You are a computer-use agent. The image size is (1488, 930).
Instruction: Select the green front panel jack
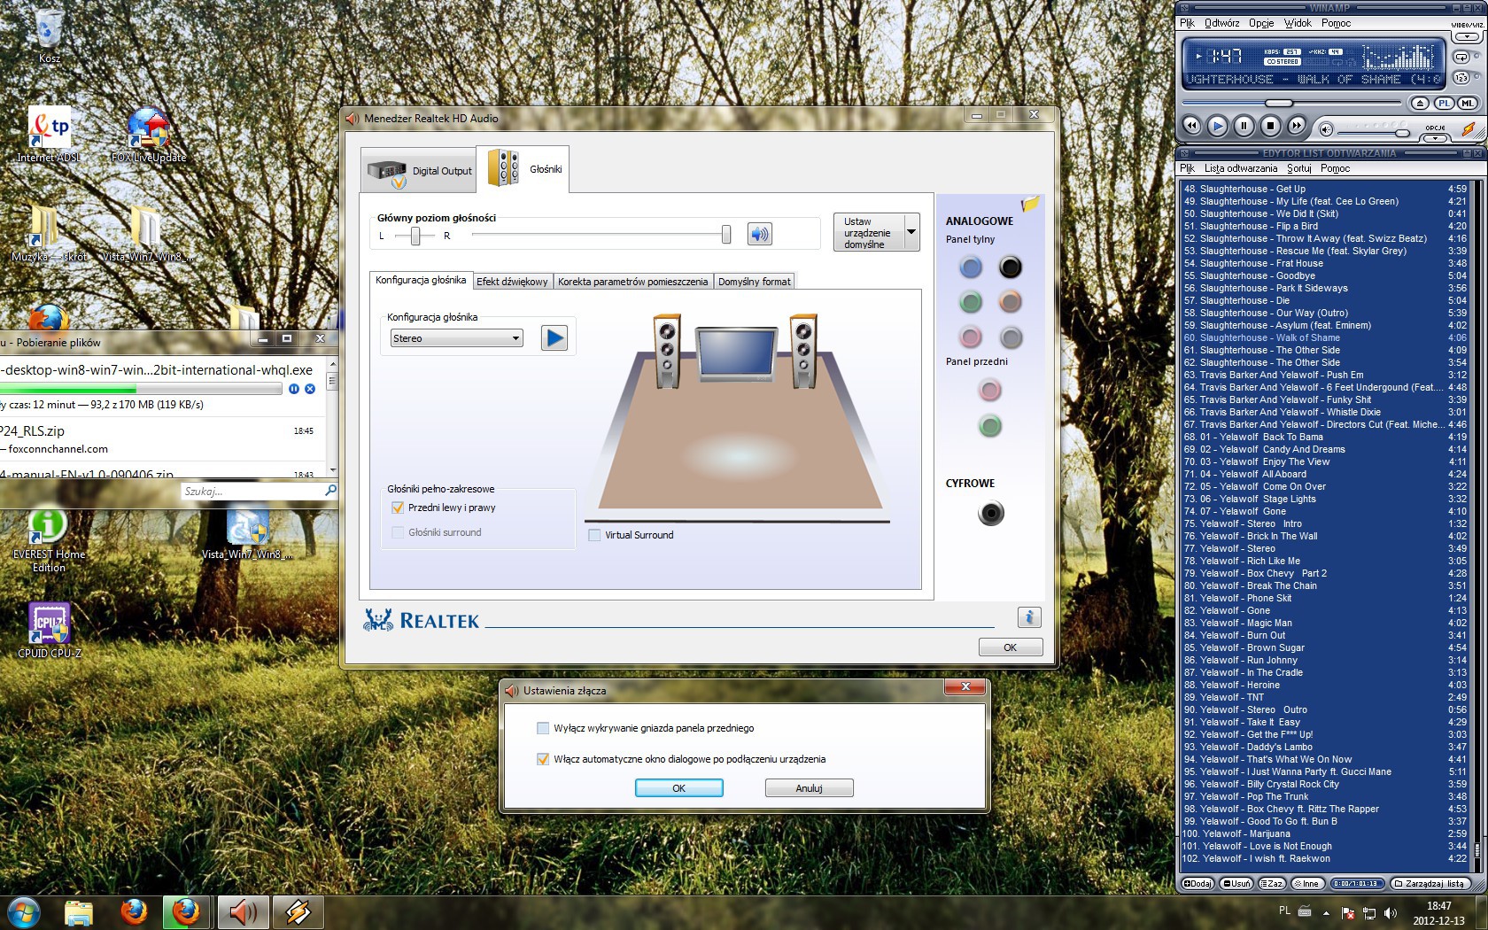[x=990, y=426]
